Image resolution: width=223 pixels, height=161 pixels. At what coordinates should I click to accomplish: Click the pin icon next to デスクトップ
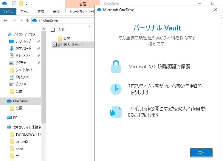38,41
